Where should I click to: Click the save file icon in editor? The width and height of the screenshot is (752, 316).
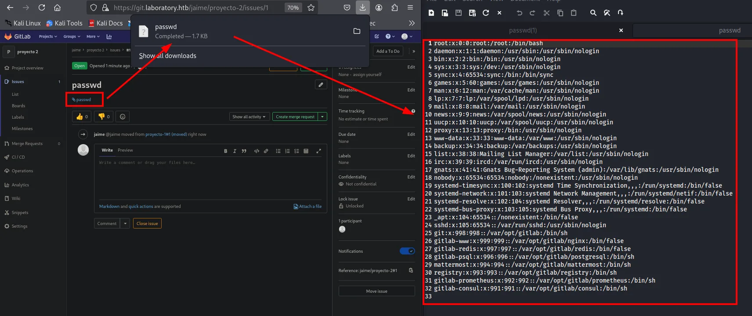pyautogui.click(x=459, y=13)
